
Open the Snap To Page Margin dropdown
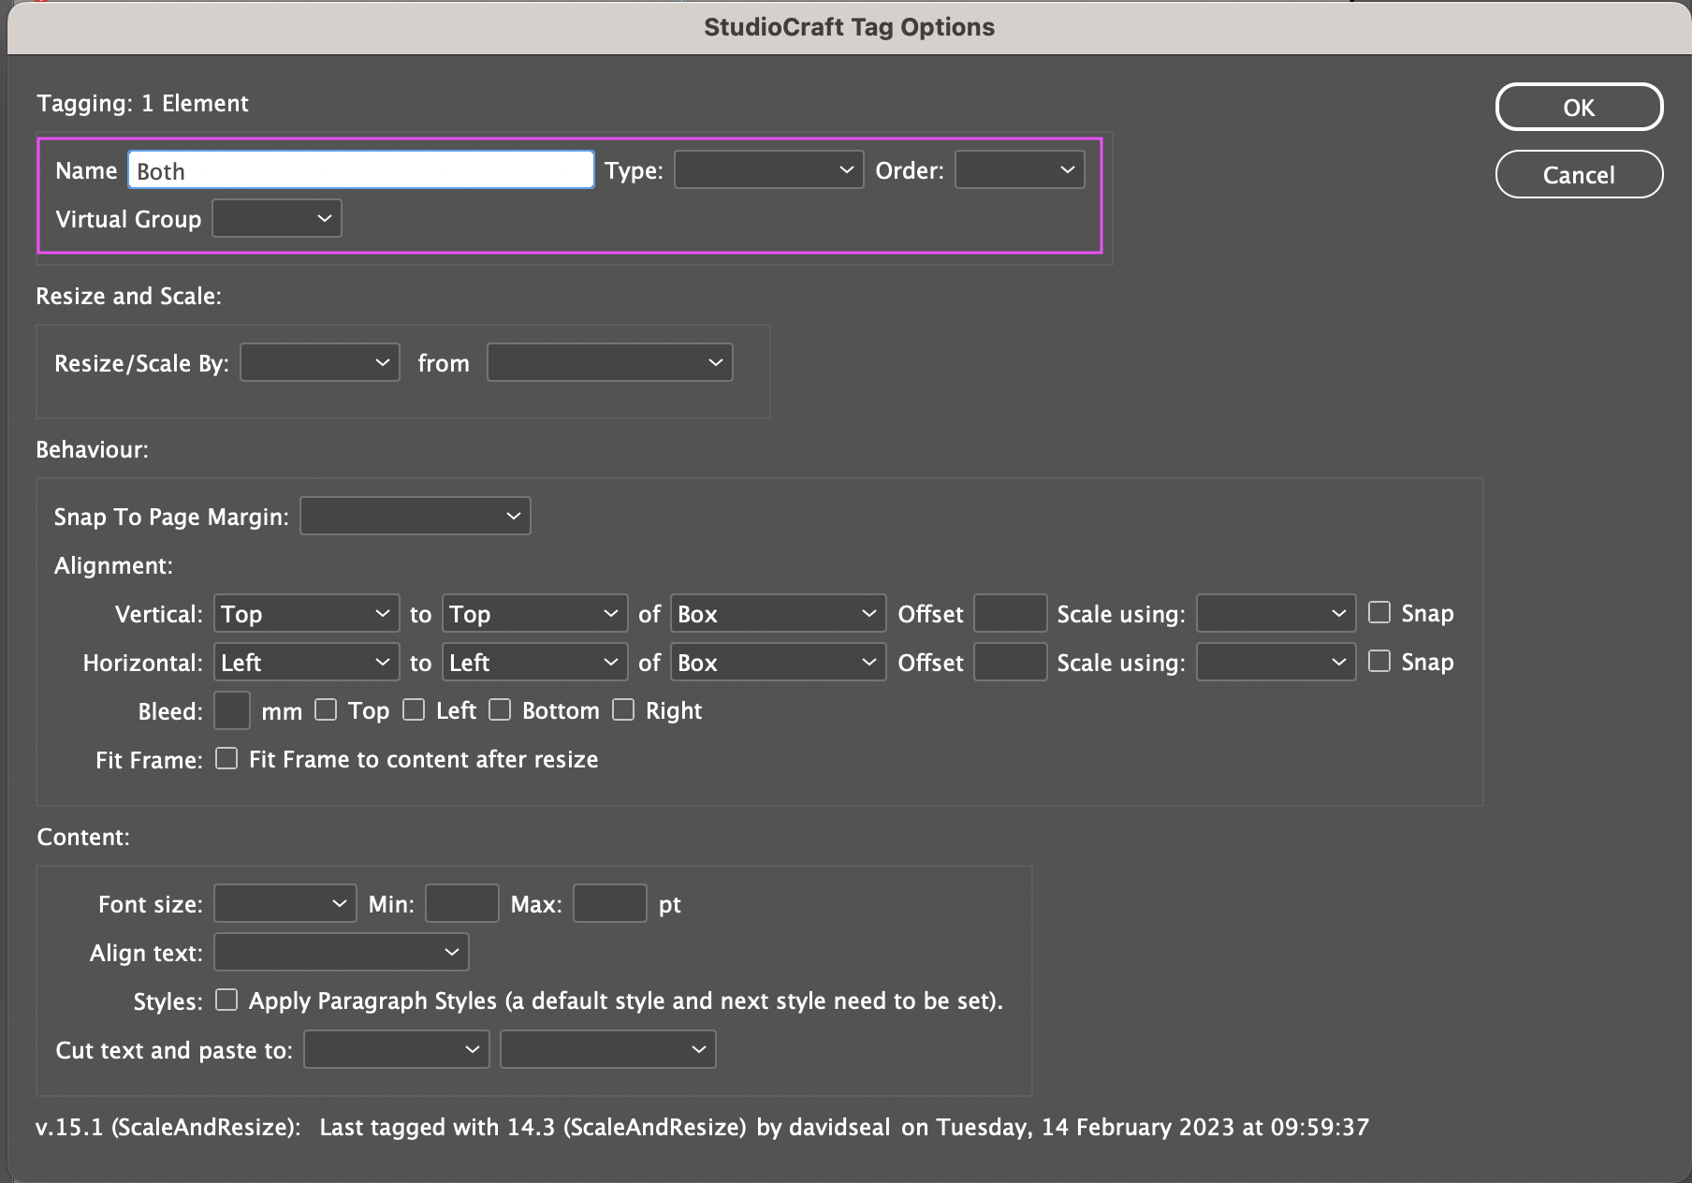tap(416, 517)
